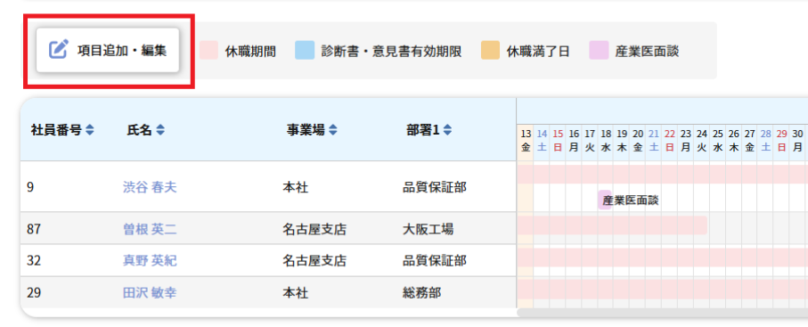The height and width of the screenshot is (327, 808).
Task: Select date 14 土 in calendar header
Action: pos(542,140)
